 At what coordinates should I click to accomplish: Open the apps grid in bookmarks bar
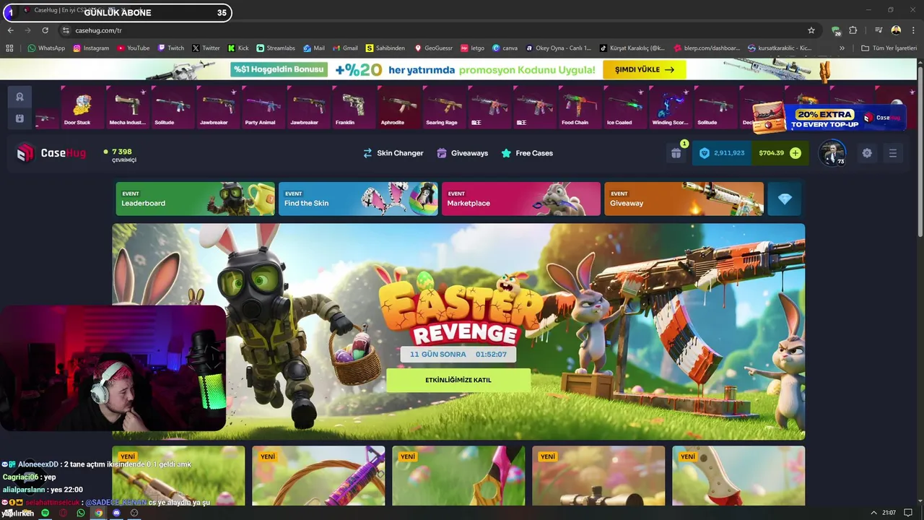coord(9,48)
